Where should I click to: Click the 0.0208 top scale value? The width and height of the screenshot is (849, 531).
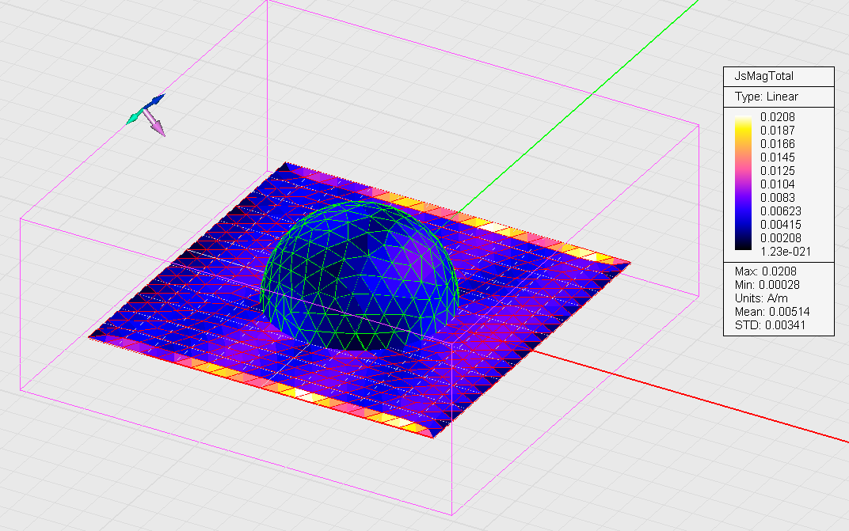click(x=778, y=117)
